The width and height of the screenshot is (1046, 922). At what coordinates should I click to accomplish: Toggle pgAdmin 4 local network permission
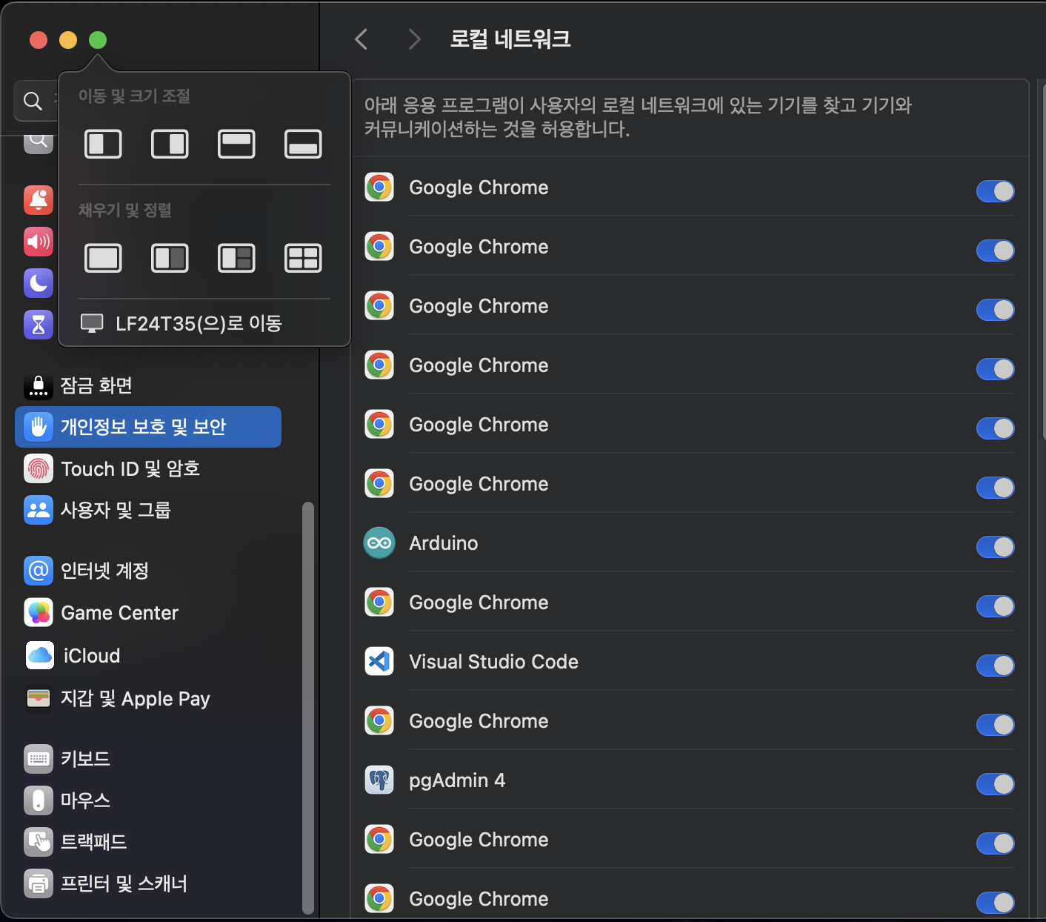click(x=994, y=784)
